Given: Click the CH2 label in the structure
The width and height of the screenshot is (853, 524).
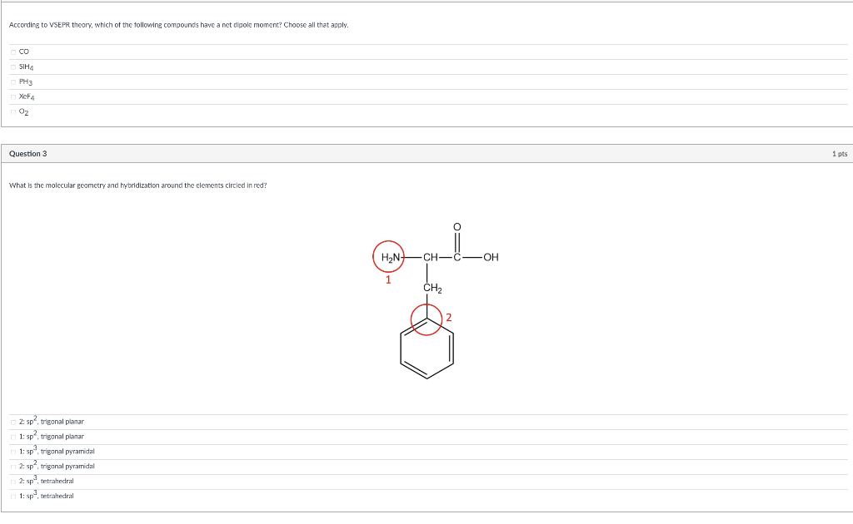Looking at the screenshot, I should (x=432, y=289).
